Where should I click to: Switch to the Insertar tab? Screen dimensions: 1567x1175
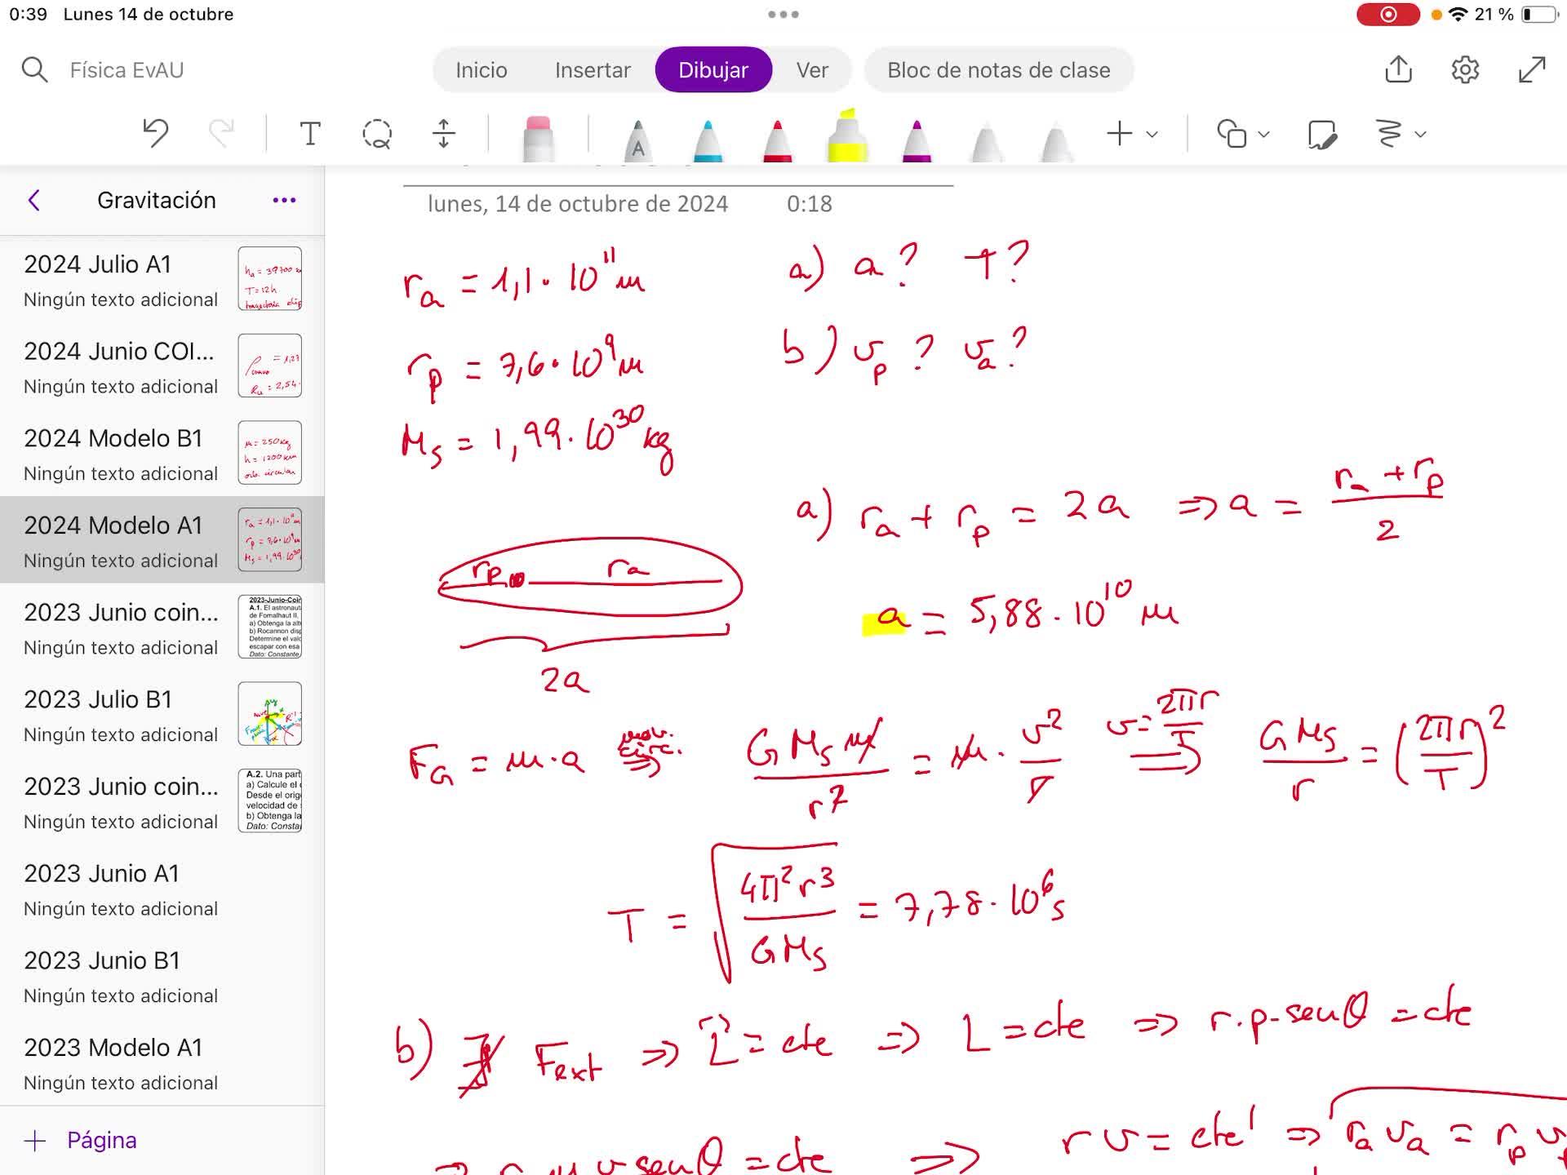[x=593, y=70]
